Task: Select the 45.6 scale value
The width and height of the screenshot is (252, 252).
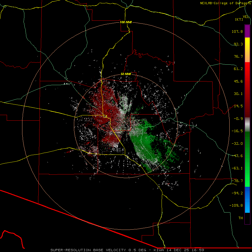Action: pyautogui.click(x=238, y=81)
